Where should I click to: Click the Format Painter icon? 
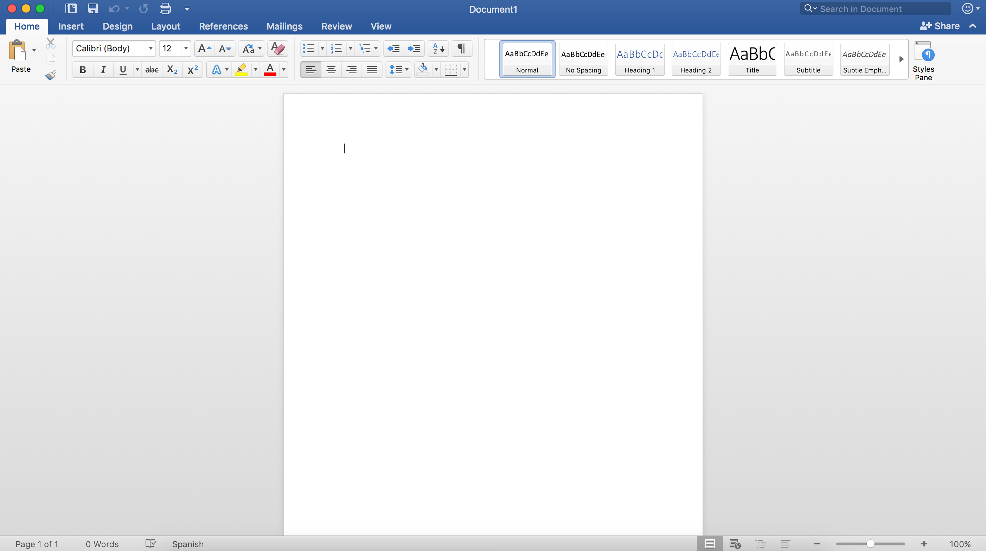click(x=50, y=75)
